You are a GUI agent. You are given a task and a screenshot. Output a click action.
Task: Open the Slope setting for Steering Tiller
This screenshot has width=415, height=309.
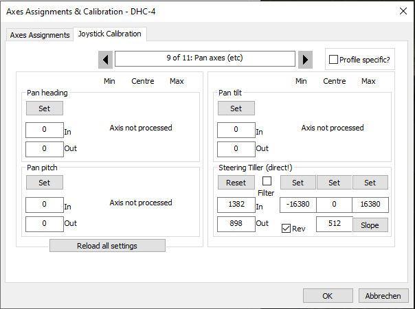tap(370, 225)
